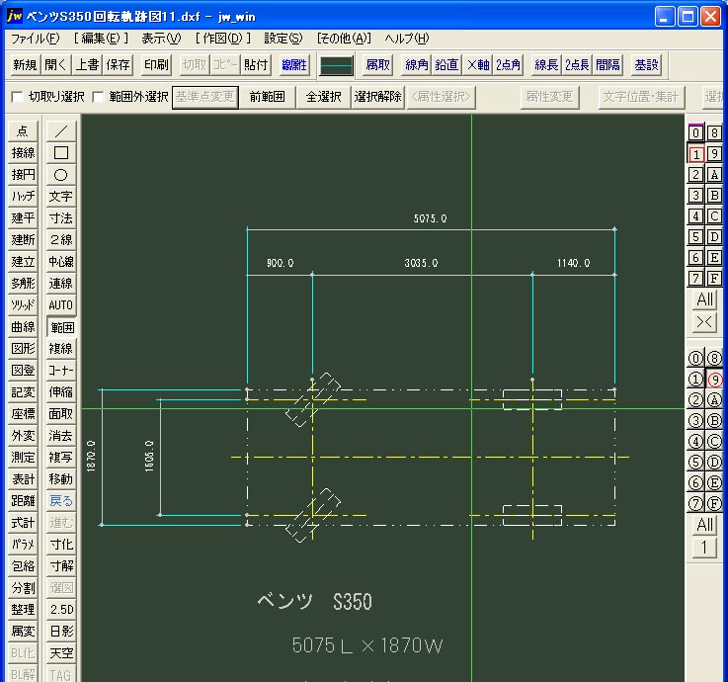Click the 鉛直 toolbar button
728x682 pixels.
pos(446,65)
